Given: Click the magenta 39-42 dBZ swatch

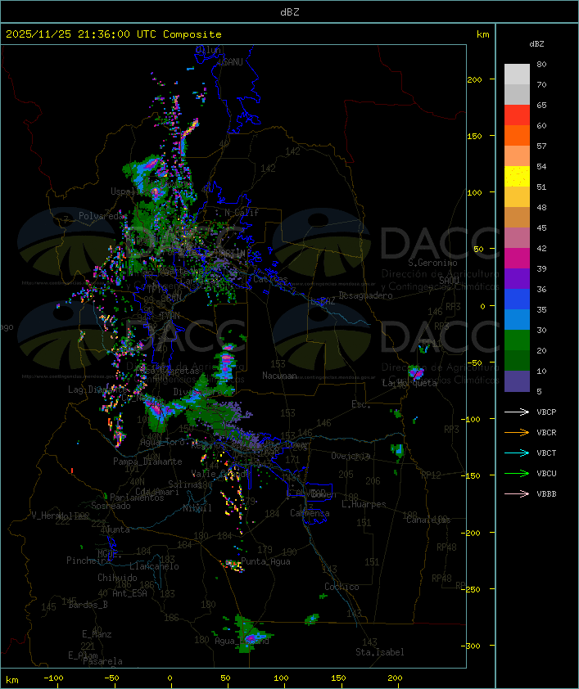Looking at the screenshot, I should click(517, 259).
